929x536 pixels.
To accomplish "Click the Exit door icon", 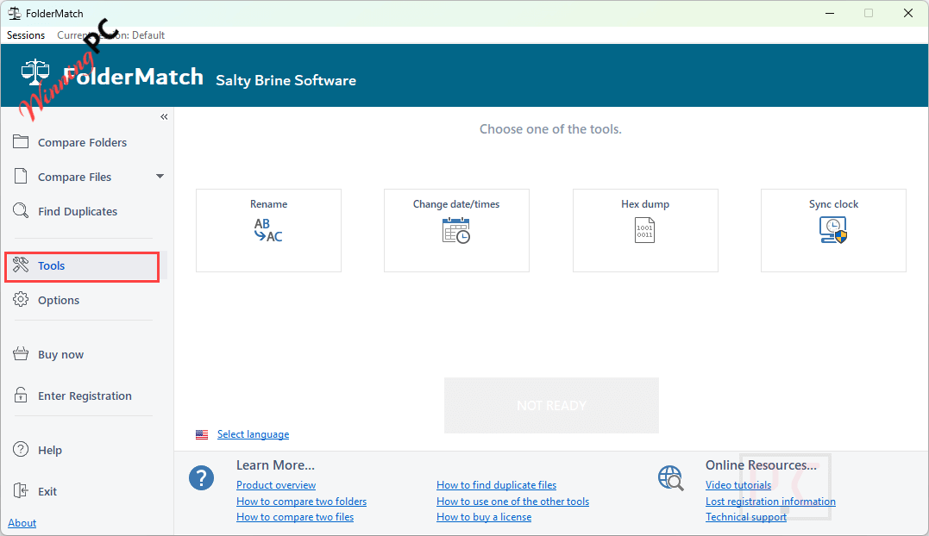I will pos(21,490).
